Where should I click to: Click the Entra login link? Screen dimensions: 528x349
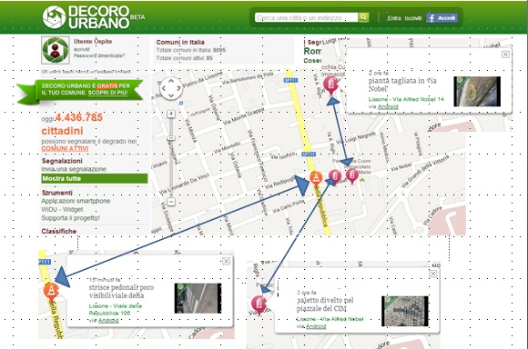coord(394,18)
